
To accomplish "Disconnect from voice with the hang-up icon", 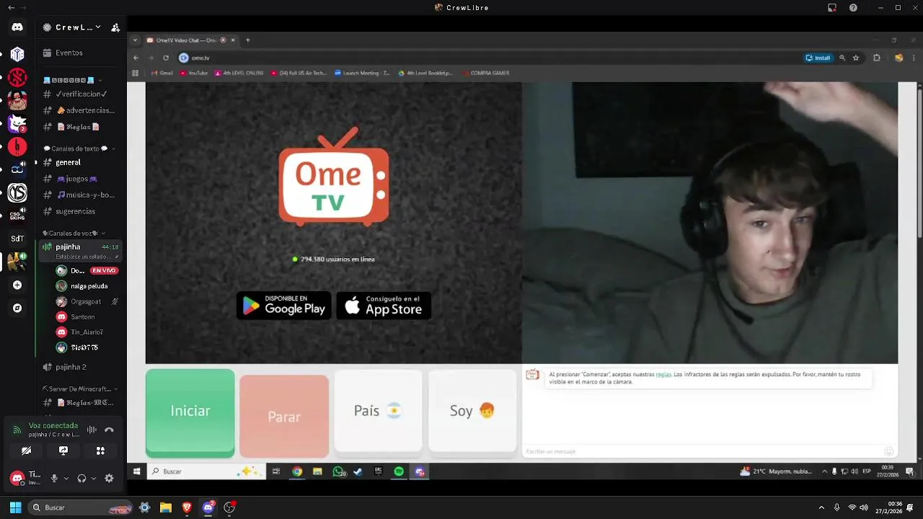I will coord(109,430).
